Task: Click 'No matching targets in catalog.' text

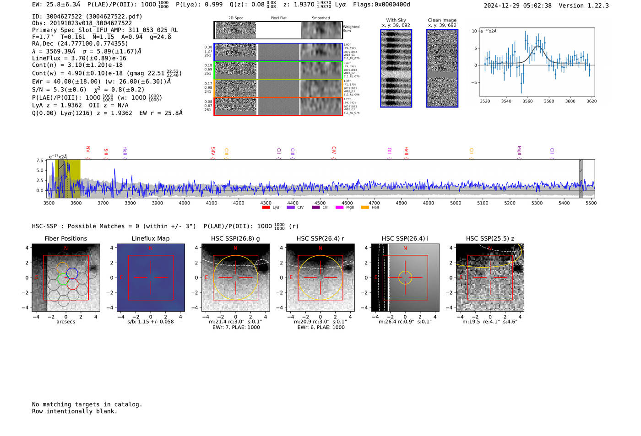Action: (x=87, y=404)
